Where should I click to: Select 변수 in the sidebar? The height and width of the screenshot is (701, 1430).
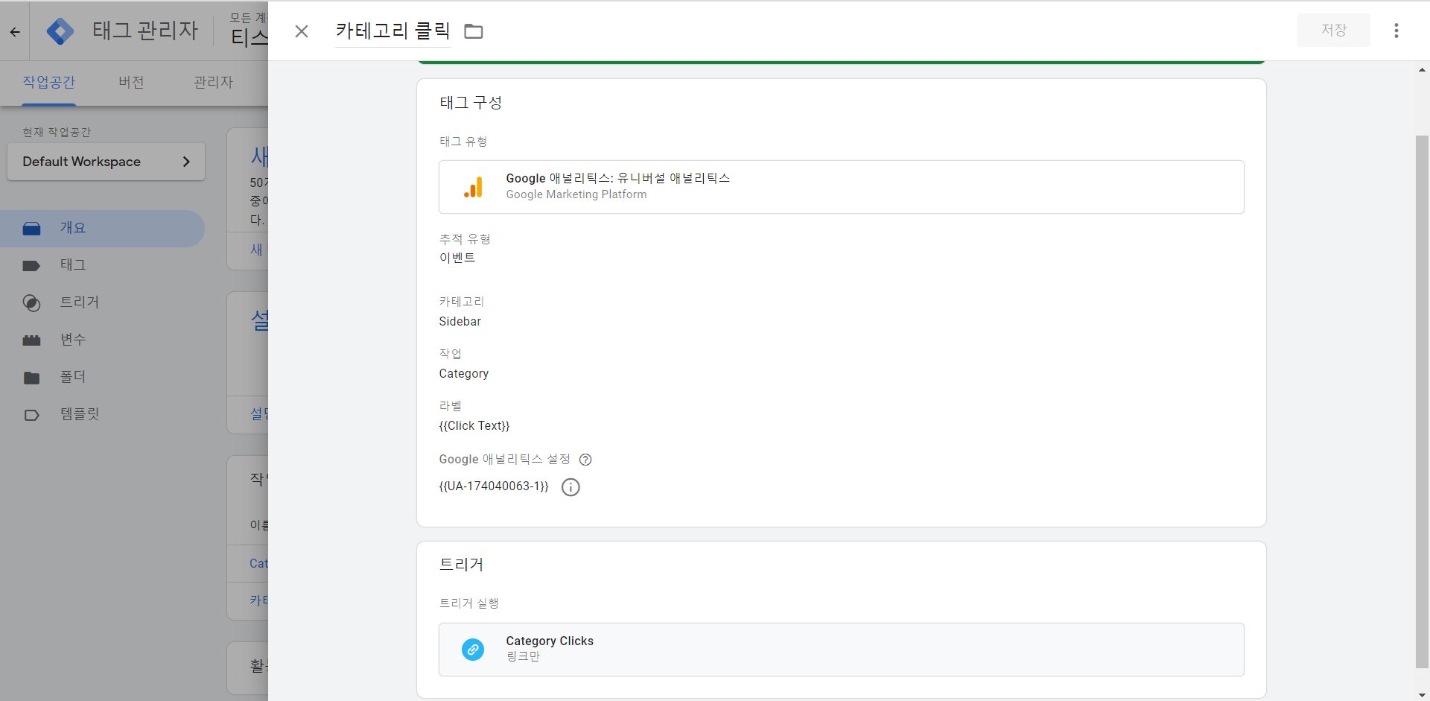(x=102, y=340)
